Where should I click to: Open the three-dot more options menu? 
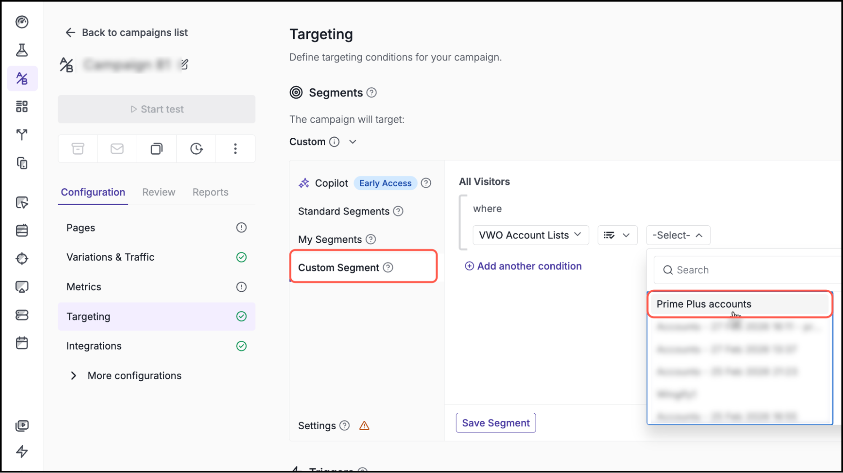click(235, 149)
